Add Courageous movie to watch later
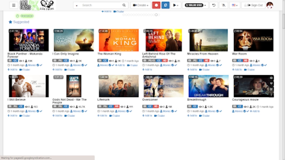Screen dimensions: 285x160 tap(271, 78)
